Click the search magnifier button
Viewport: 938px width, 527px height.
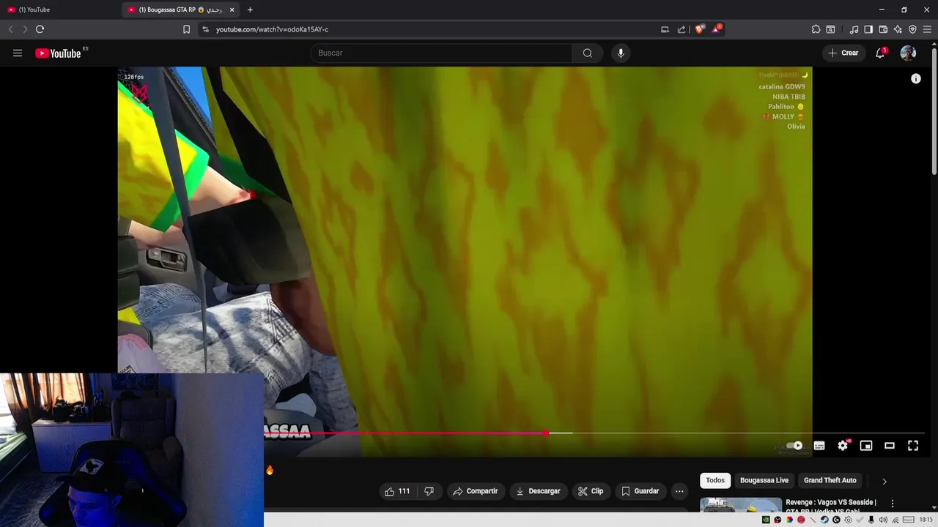pos(587,53)
